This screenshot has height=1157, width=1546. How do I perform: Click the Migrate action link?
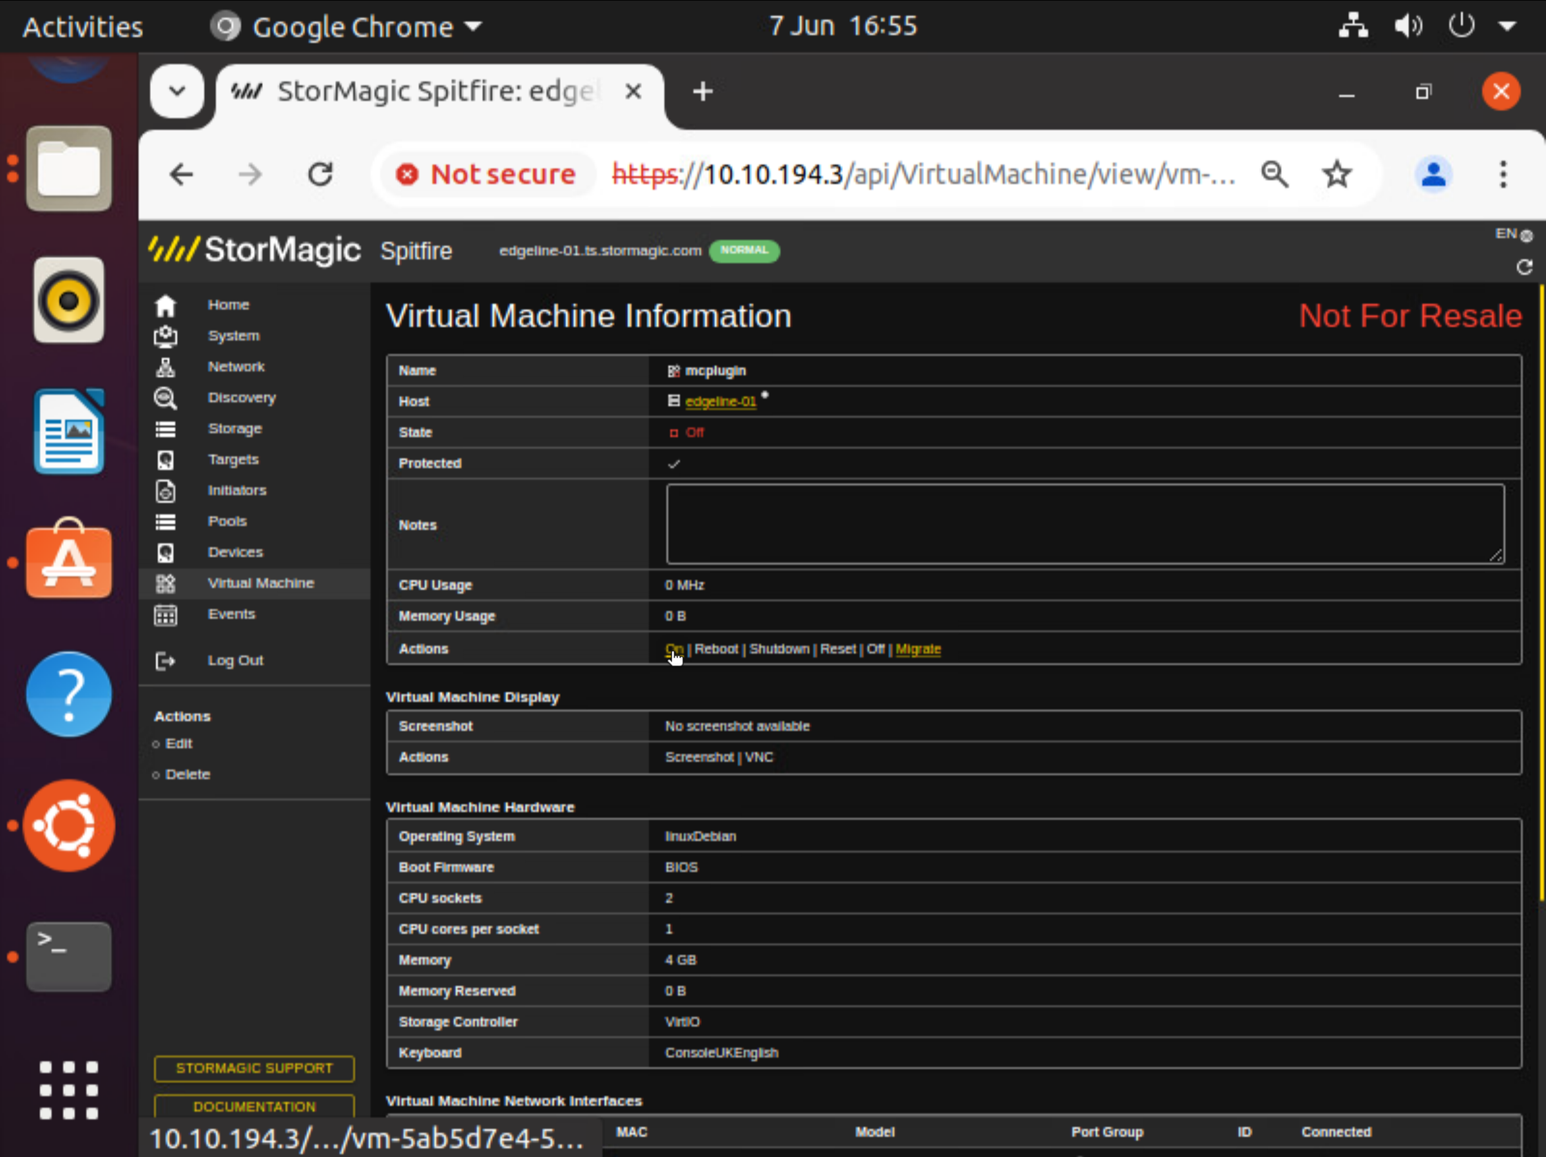[918, 649]
